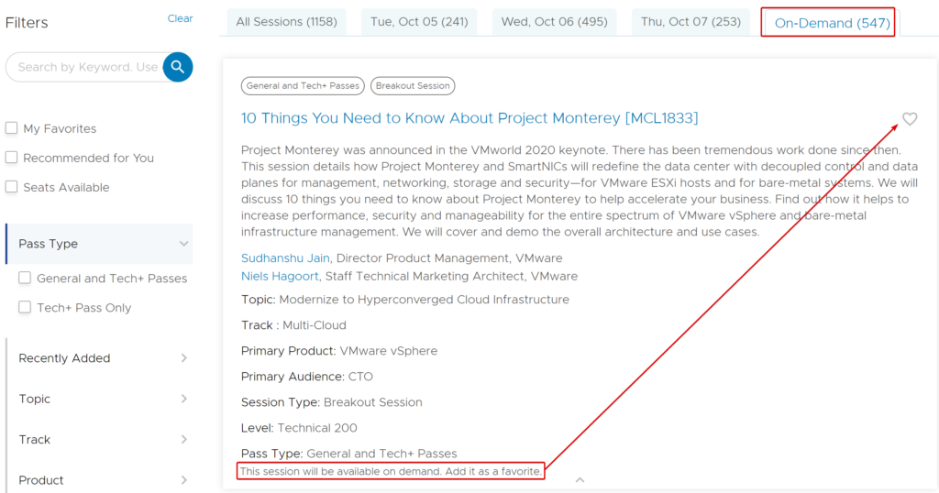
Task: Favorite the session with the heart icon
Action: click(910, 119)
